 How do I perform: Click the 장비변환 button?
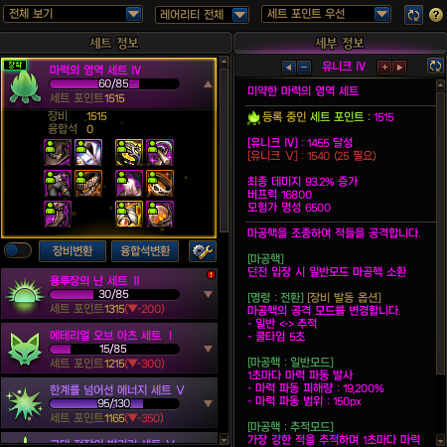73,251
